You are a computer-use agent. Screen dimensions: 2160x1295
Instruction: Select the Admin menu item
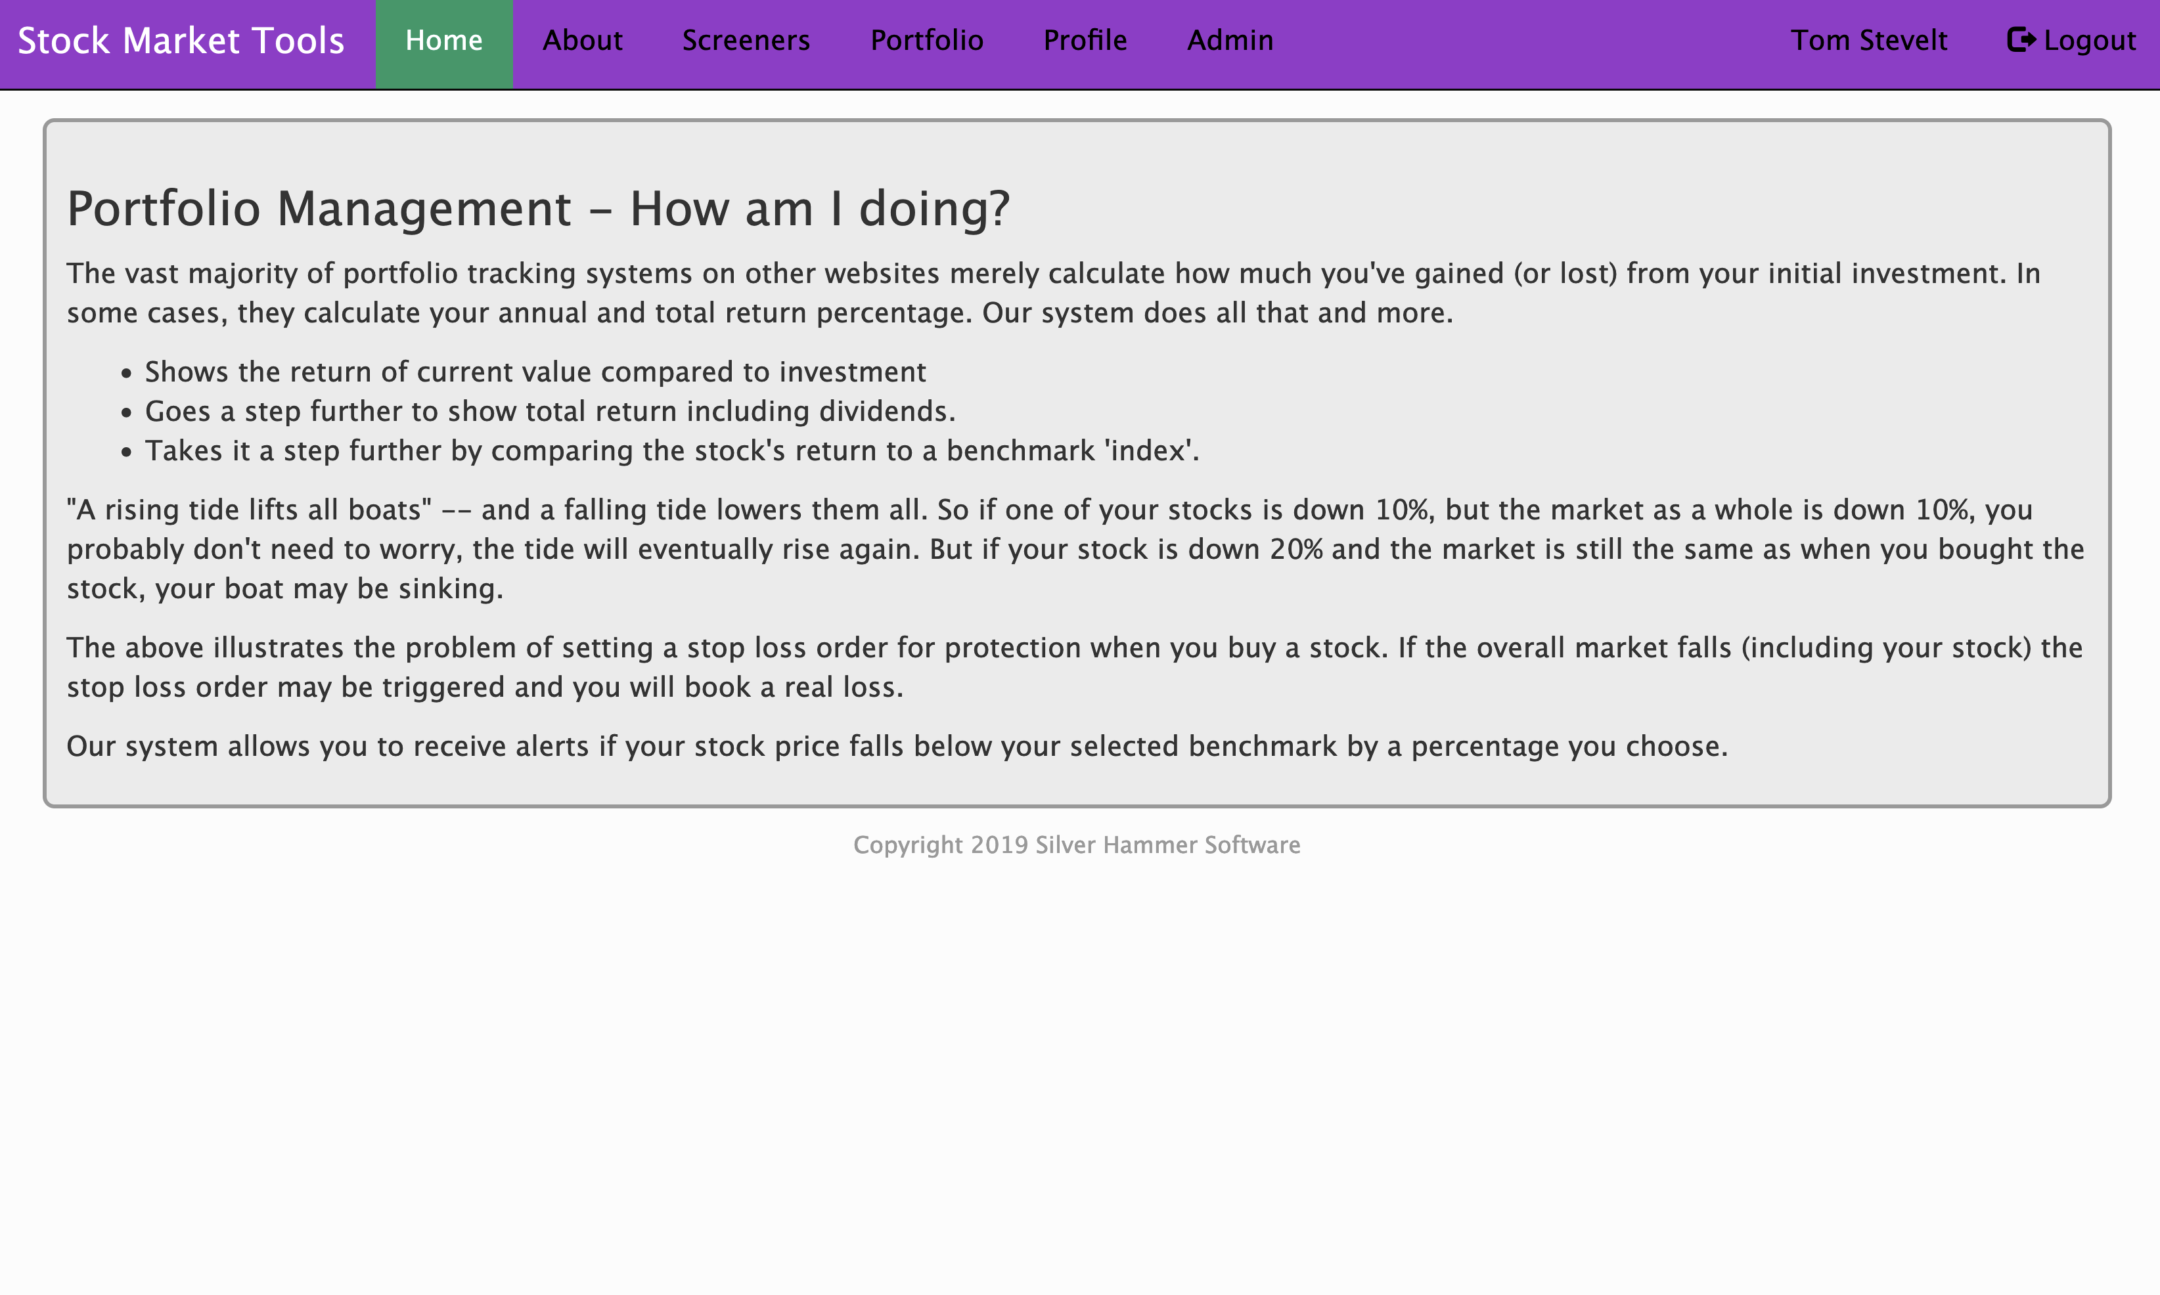[x=1230, y=41]
